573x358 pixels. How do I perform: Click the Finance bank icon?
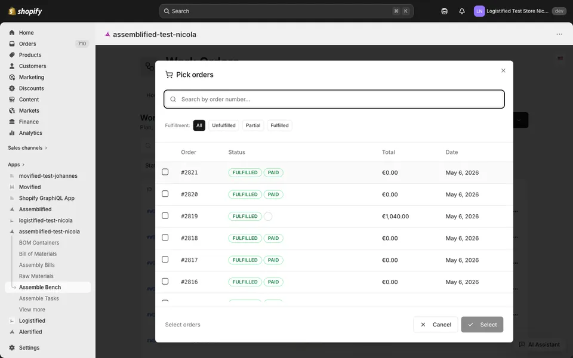(x=12, y=122)
